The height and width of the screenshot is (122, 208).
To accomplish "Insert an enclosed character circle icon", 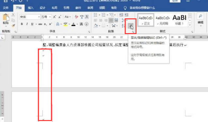I will click(87, 24).
